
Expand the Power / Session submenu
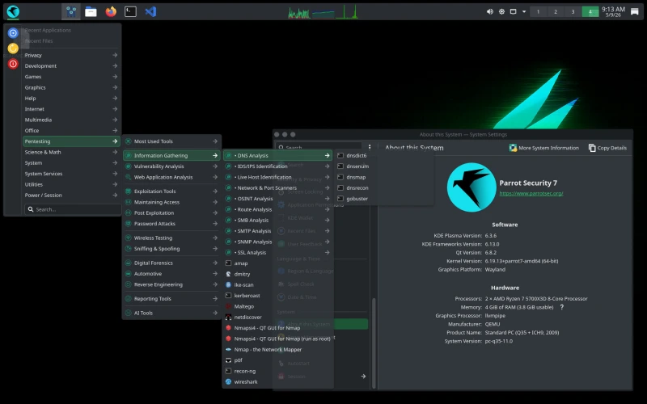pos(71,195)
